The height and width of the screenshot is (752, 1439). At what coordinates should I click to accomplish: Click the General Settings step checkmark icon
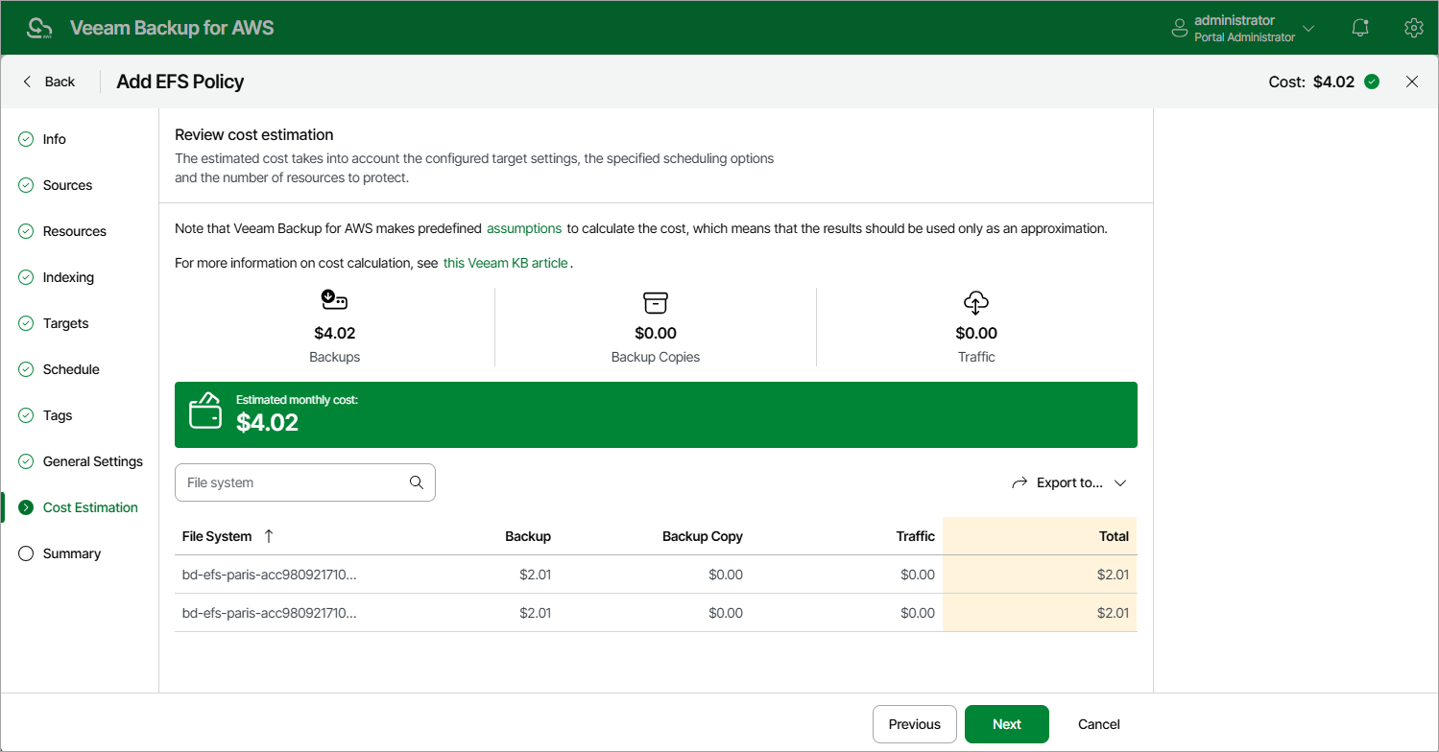coord(26,461)
